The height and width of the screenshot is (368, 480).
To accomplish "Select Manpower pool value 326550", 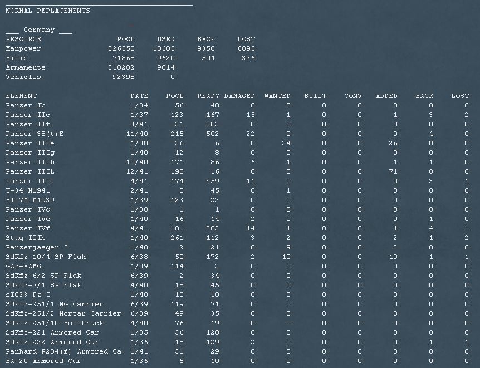I will (x=121, y=48).
